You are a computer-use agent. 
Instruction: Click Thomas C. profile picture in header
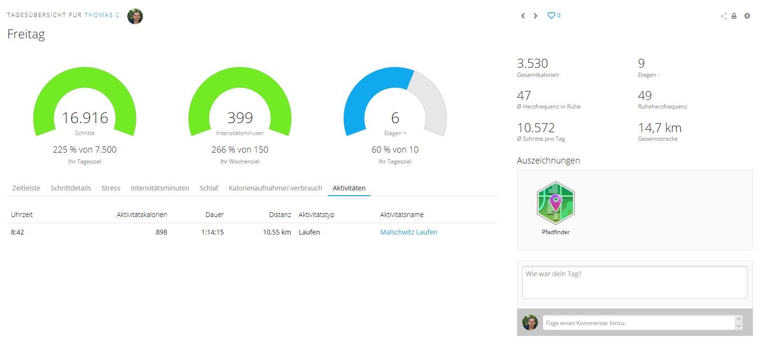135,16
